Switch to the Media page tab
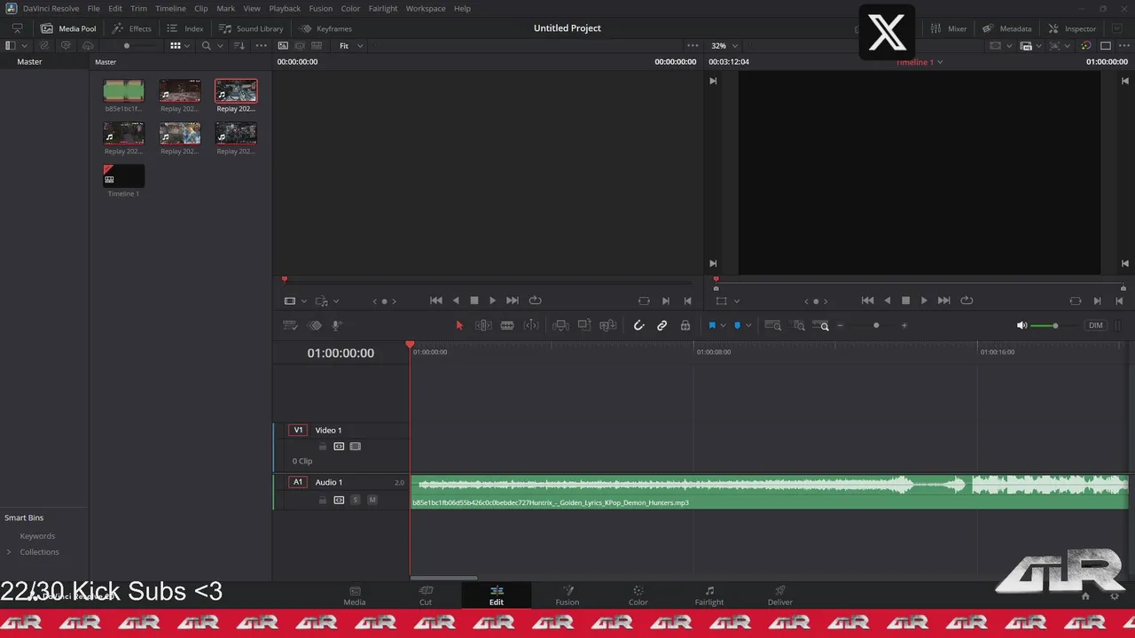The image size is (1135, 638). [x=355, y=595]
